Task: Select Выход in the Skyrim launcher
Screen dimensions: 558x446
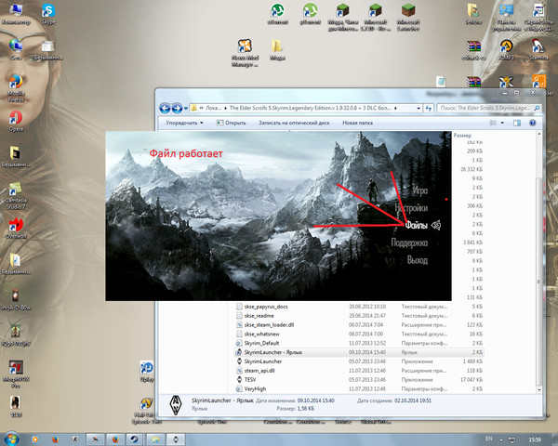Action: pos(417,260)
